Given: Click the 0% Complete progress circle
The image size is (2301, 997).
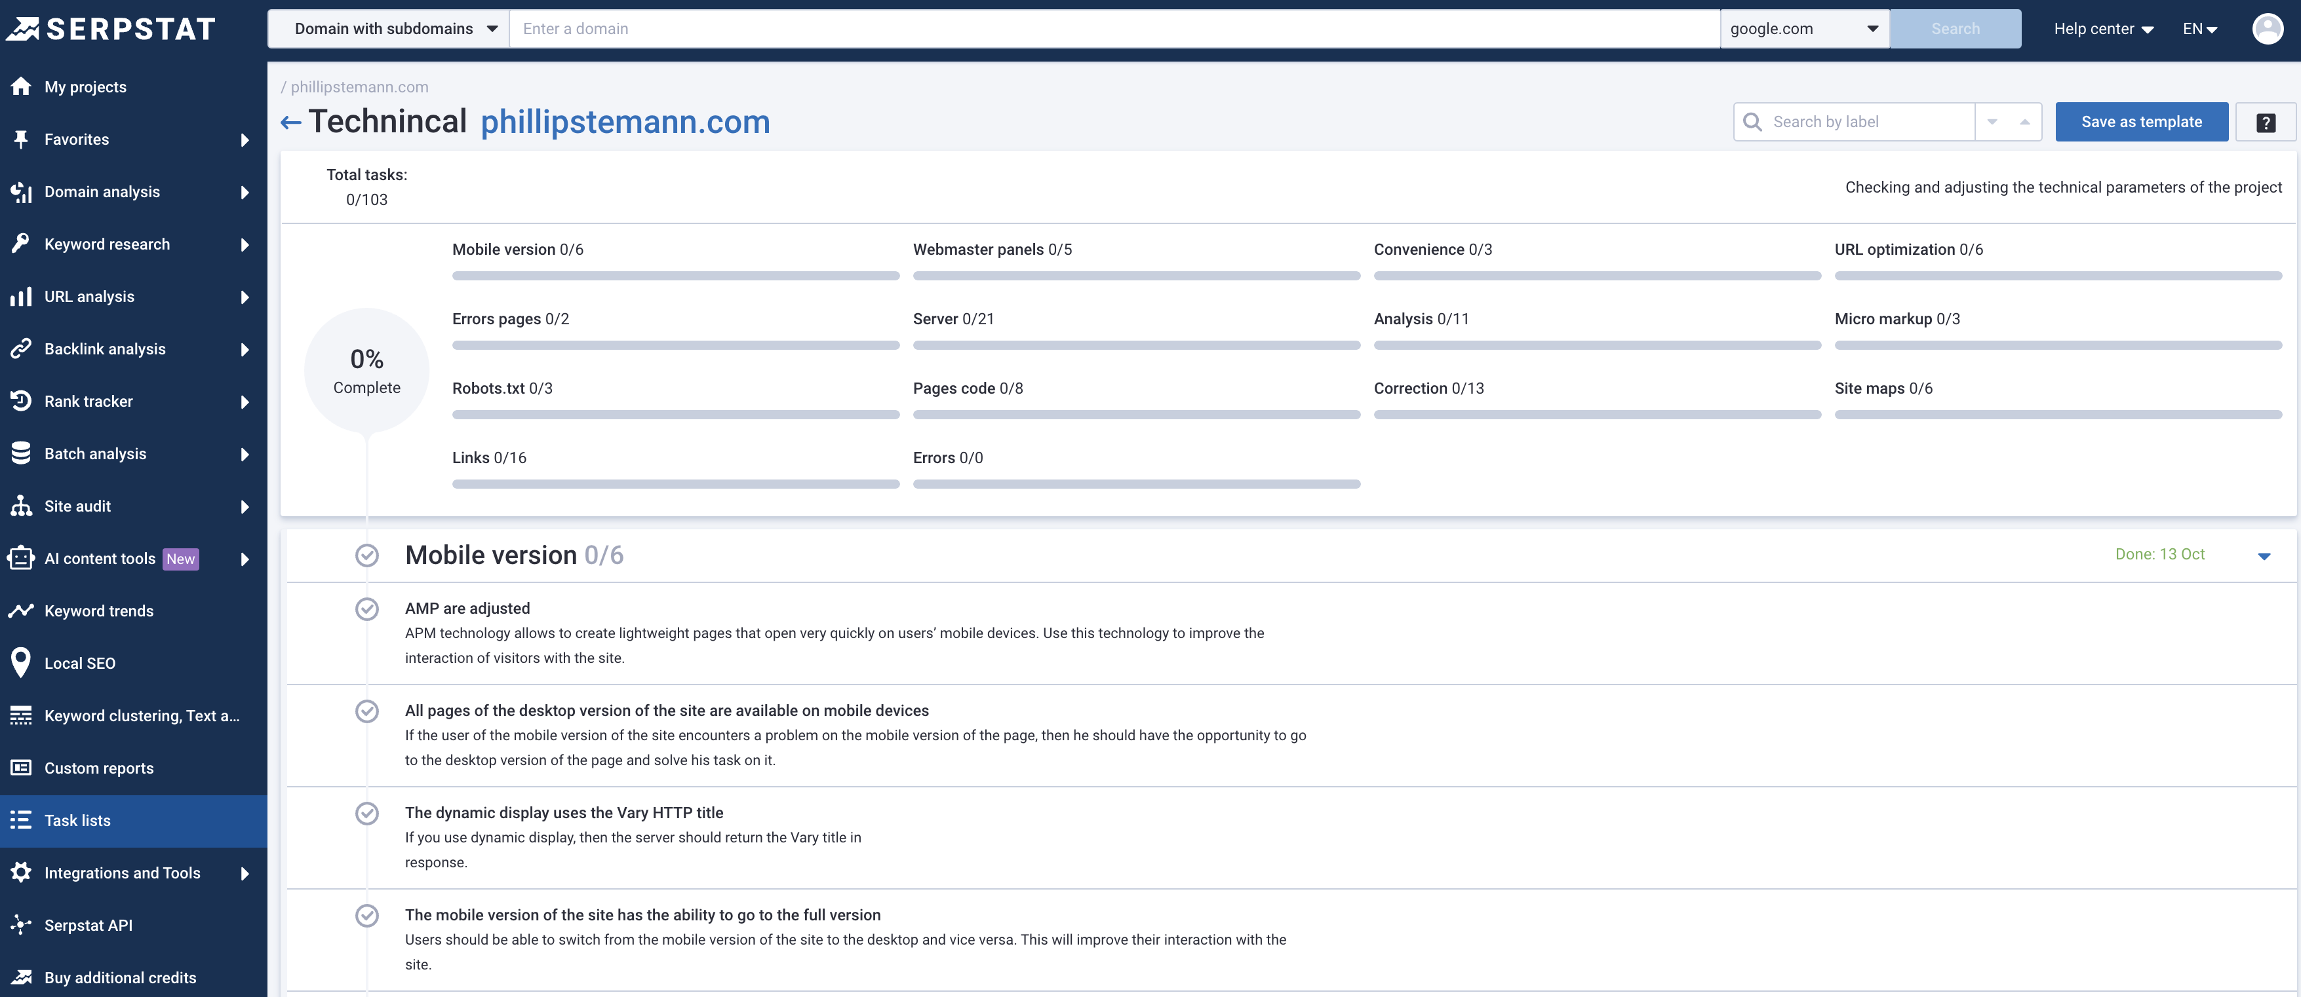Looking at the screenshot, I should coord(366,371).
